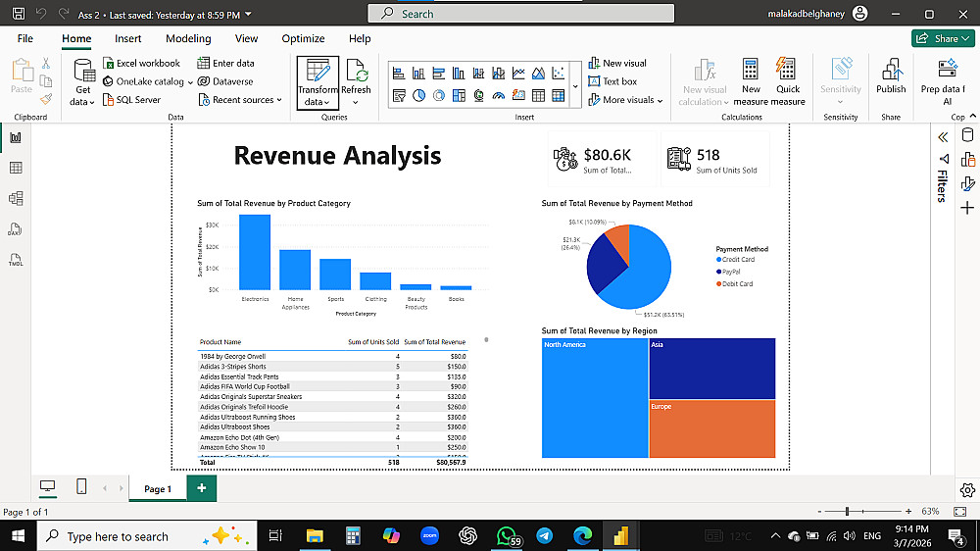Collapse the ribbon with the chevron
Image resolution: width=980 pixels, height=551 pixels.
pos(973,116)
